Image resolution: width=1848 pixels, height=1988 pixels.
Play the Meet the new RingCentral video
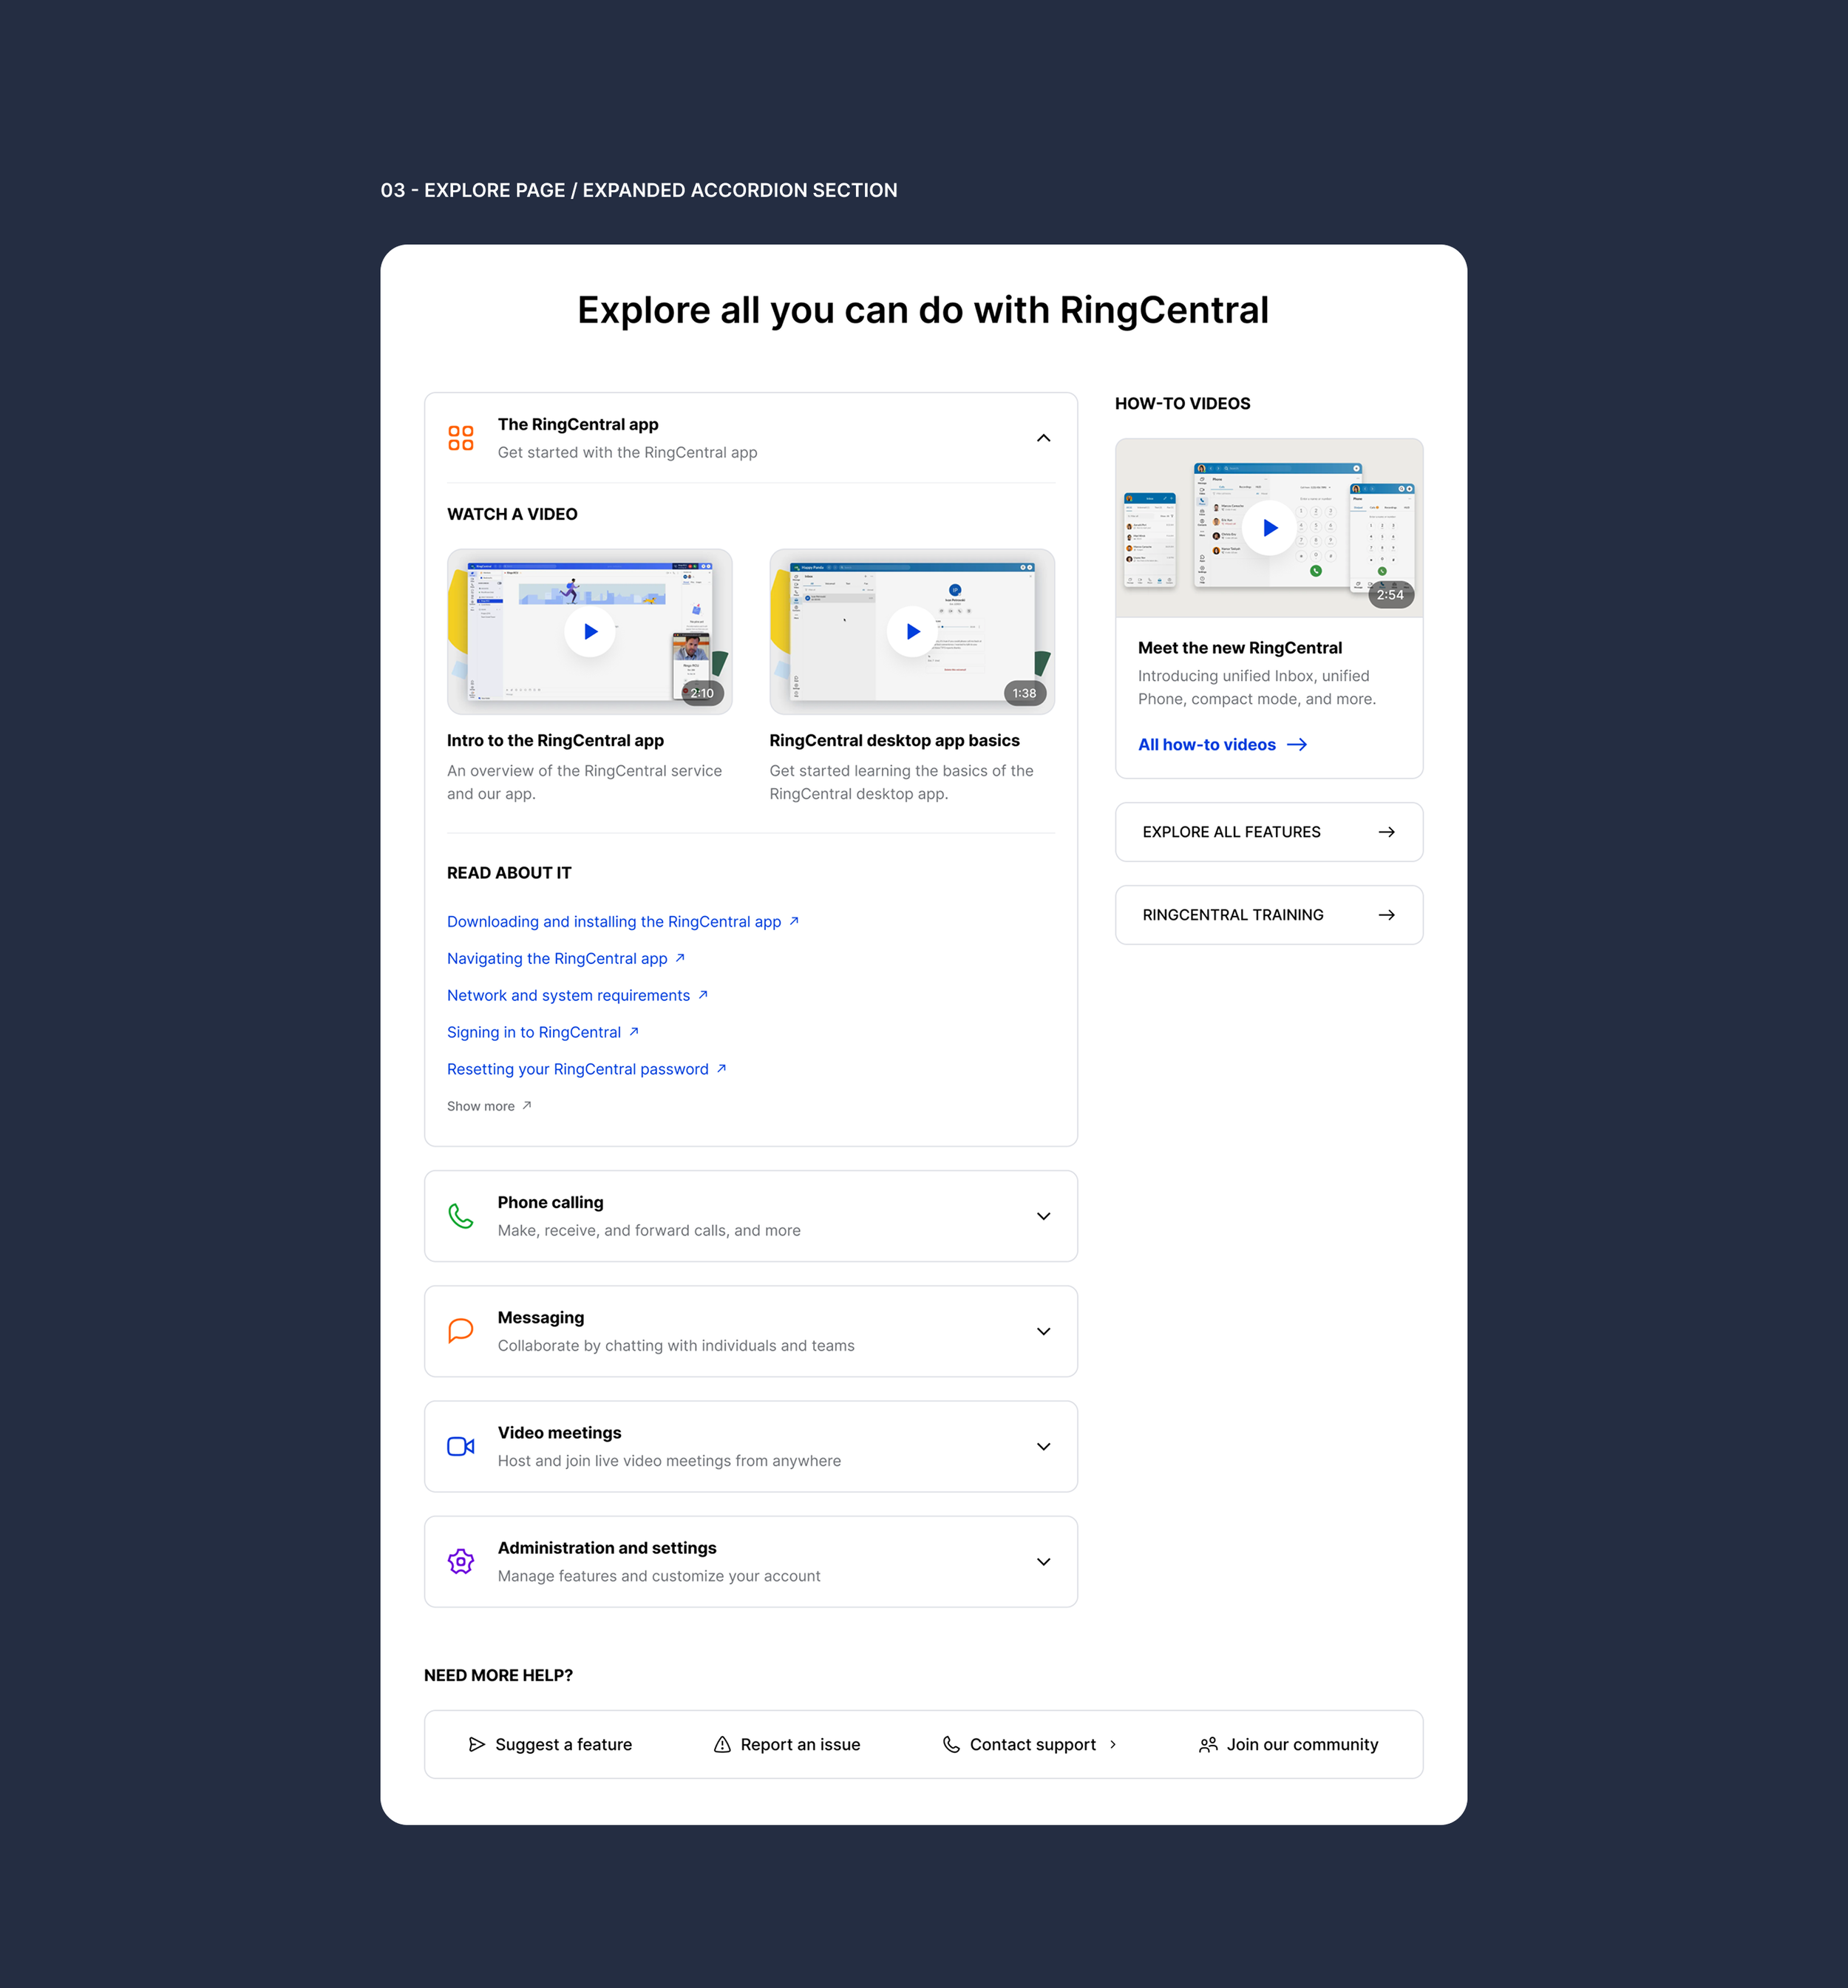[x=1269, y=528]
